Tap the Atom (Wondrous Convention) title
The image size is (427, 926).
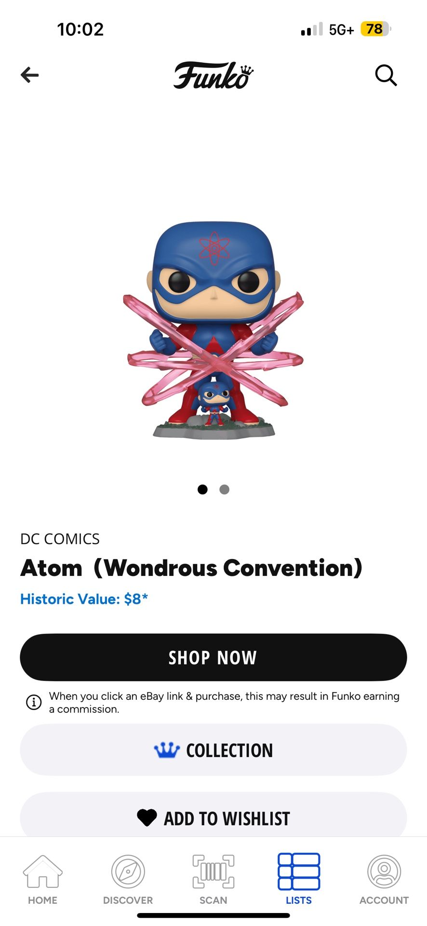(x=191, y=568)
